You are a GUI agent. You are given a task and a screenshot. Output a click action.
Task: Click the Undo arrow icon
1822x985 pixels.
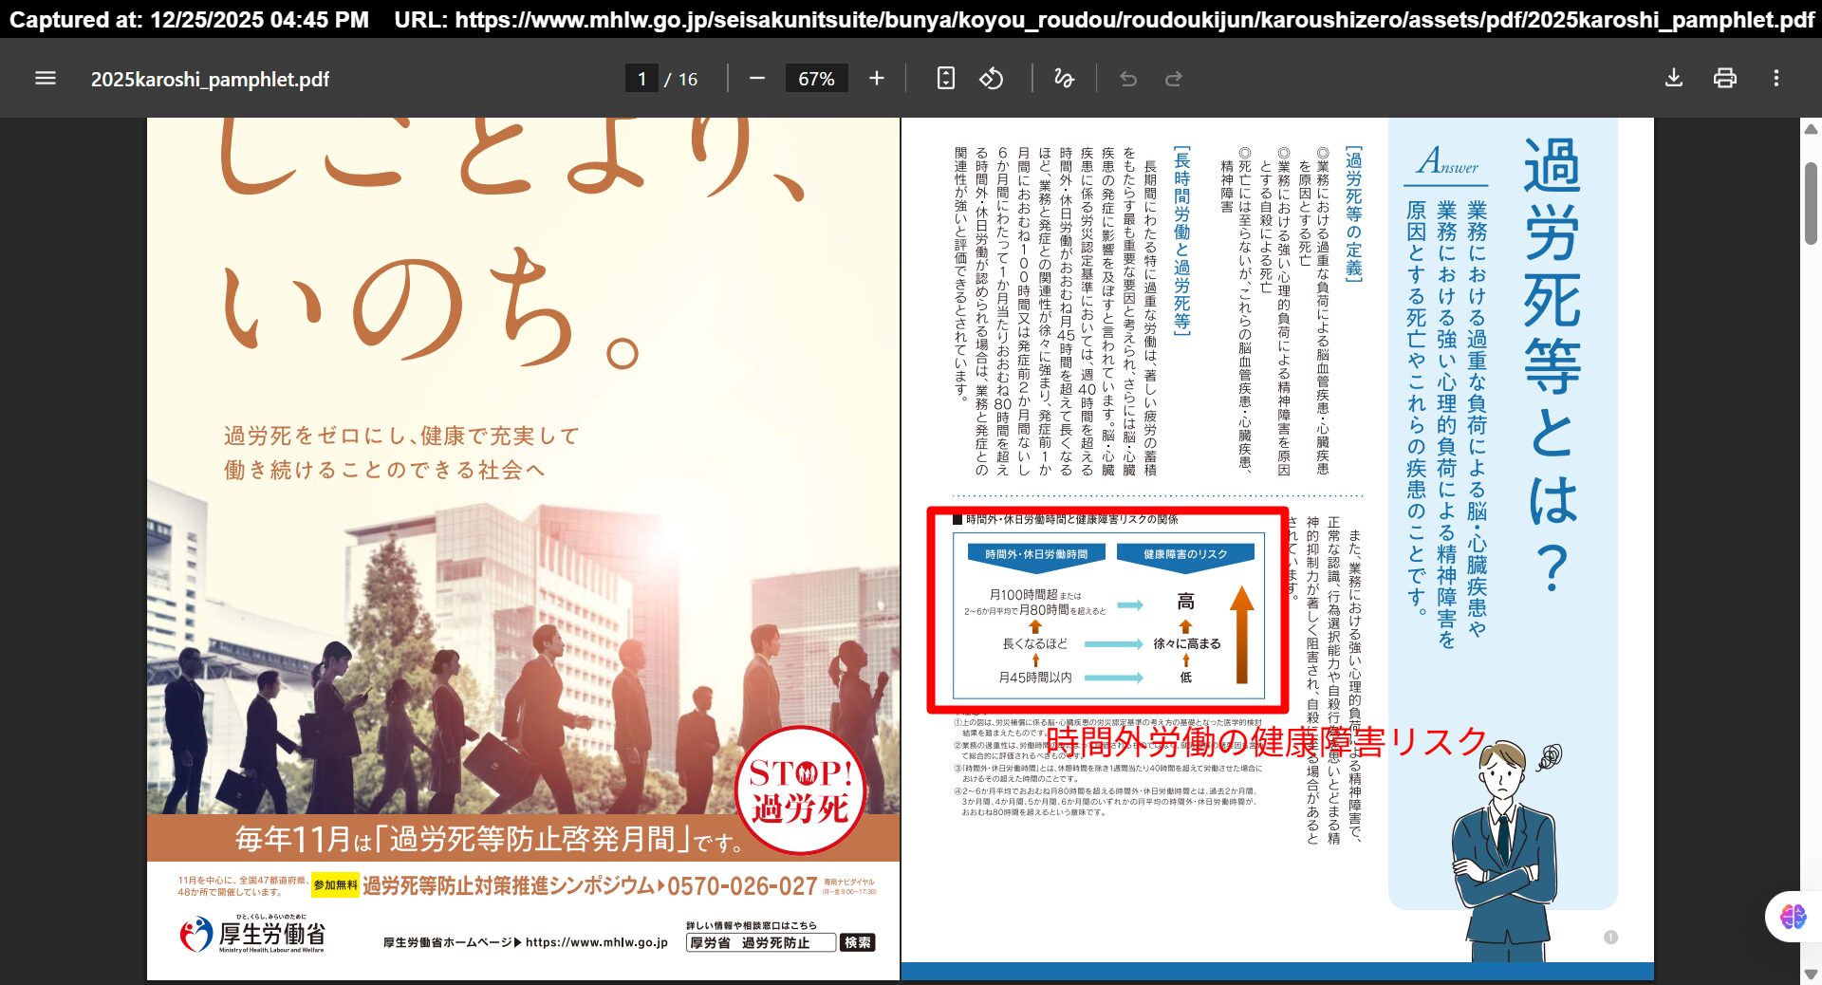click(1128, 79)
